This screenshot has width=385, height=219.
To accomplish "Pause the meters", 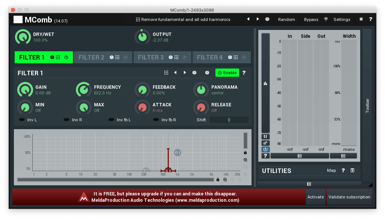I will click(x=265, y=136).
